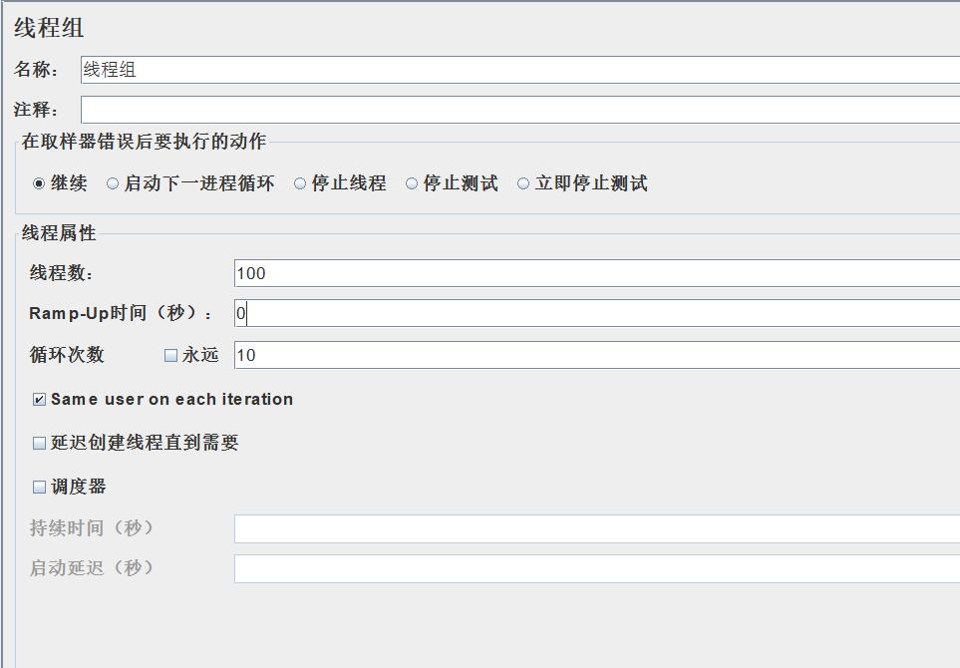Image resolution: width=960 pixels, height=668 pixels.
Task: Click the 在取样器错误后要执行的动作 group label
Action: (x=144, y=142)
